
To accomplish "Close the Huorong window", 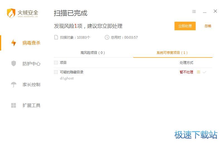I will click(215, 11).
